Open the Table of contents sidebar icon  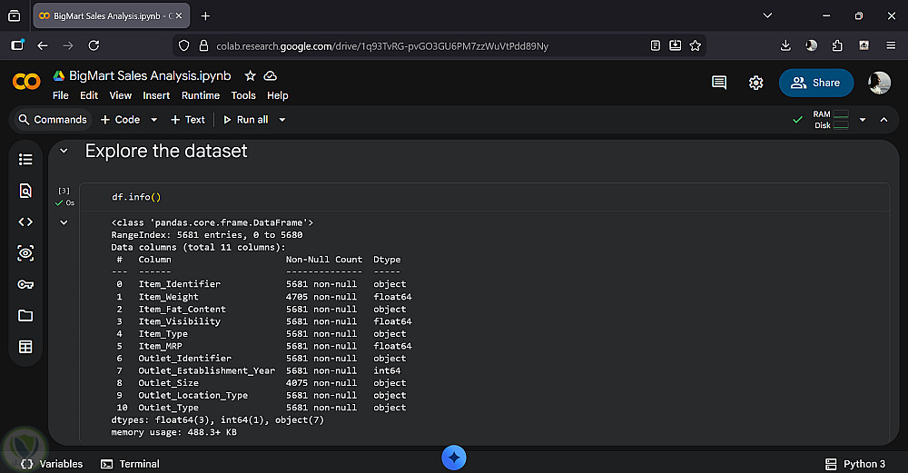[x=25, y=160]
